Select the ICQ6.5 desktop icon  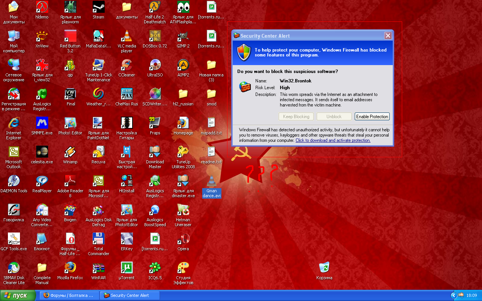click(155, 268)
